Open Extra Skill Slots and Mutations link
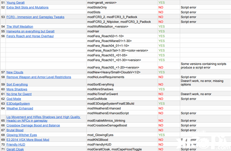 coord(27,7)
